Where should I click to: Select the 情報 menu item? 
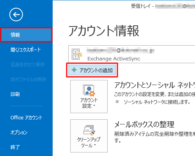26,35
